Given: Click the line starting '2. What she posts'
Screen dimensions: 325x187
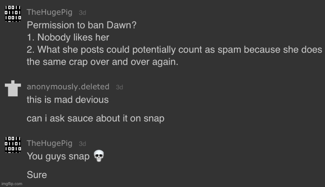Looking at the screenshot, I should point(175,50).
